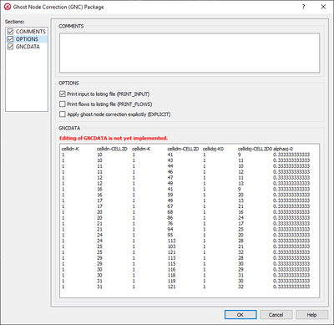The width and height of the screenshot is (334, 325).
Task: Click the 'alphasj-0' column header
Action: [283, 149]
